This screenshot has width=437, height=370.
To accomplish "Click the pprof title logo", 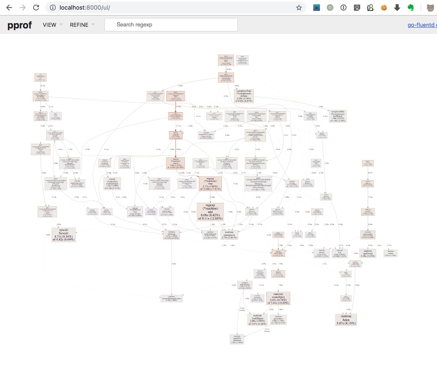I will [x=20, y=25].
